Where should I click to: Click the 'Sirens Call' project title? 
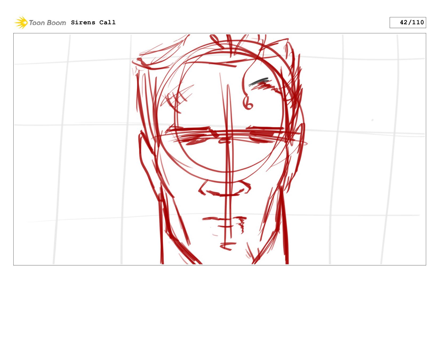[93, 22]
